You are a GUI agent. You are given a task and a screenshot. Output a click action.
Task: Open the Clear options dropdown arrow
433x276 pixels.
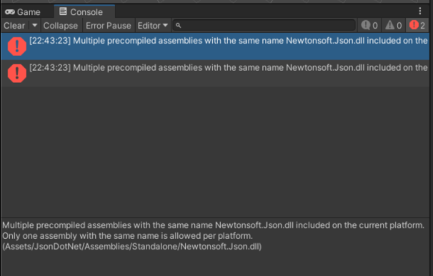35,26
